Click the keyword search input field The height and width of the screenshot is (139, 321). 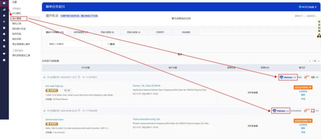(75, 44)
